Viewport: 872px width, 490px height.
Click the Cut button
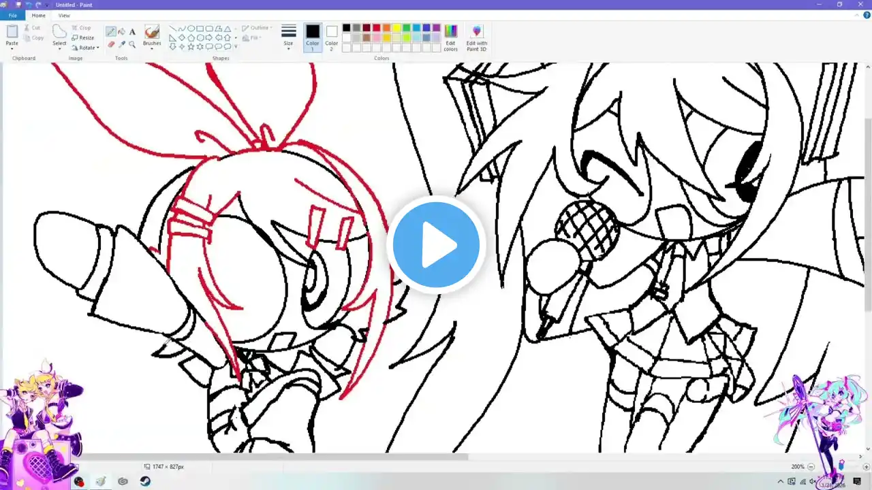(33, 28)
